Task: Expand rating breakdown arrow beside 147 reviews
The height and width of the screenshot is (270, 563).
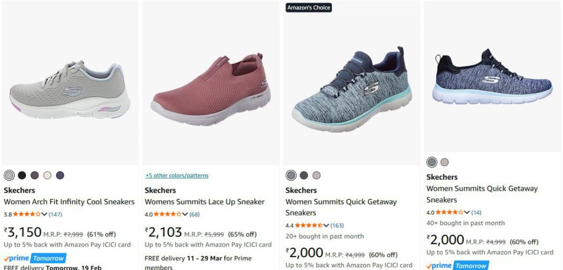Action: click(45, 214)
